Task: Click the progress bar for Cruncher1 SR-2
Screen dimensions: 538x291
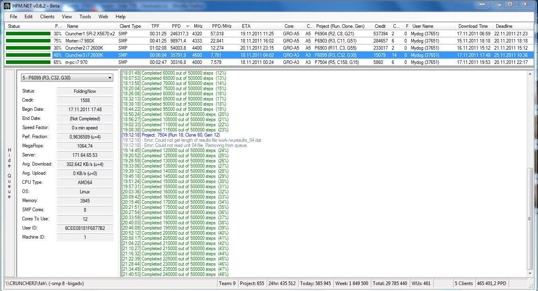Action: pyautogui.click(x=28, y=34)
